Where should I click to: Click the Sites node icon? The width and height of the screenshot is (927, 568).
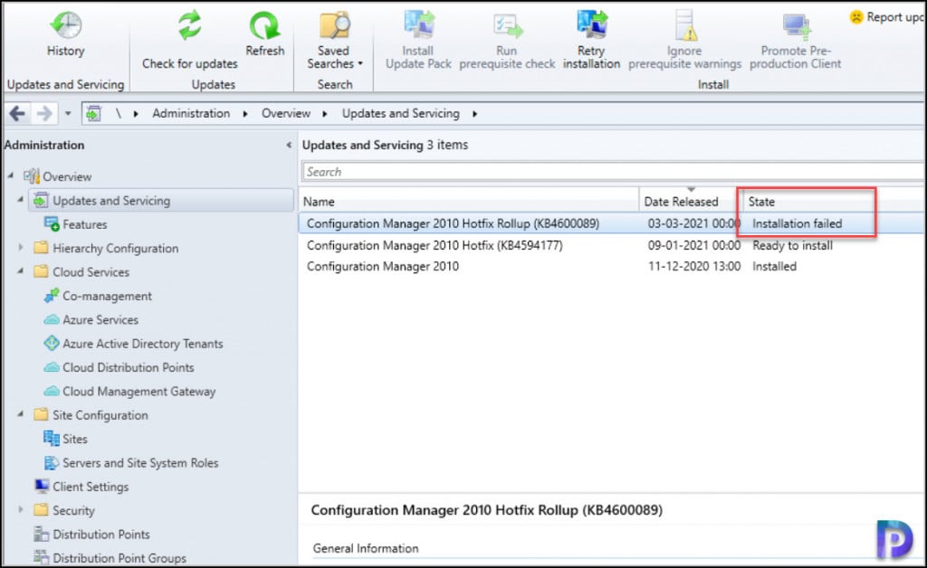(x=52, y=439)
